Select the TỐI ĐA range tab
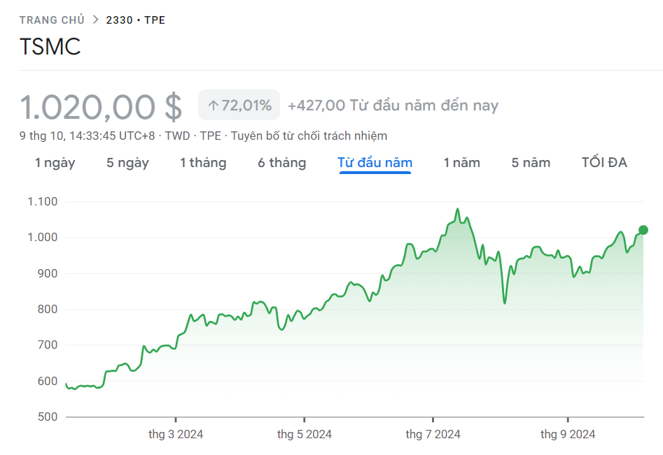 (604, 162)
